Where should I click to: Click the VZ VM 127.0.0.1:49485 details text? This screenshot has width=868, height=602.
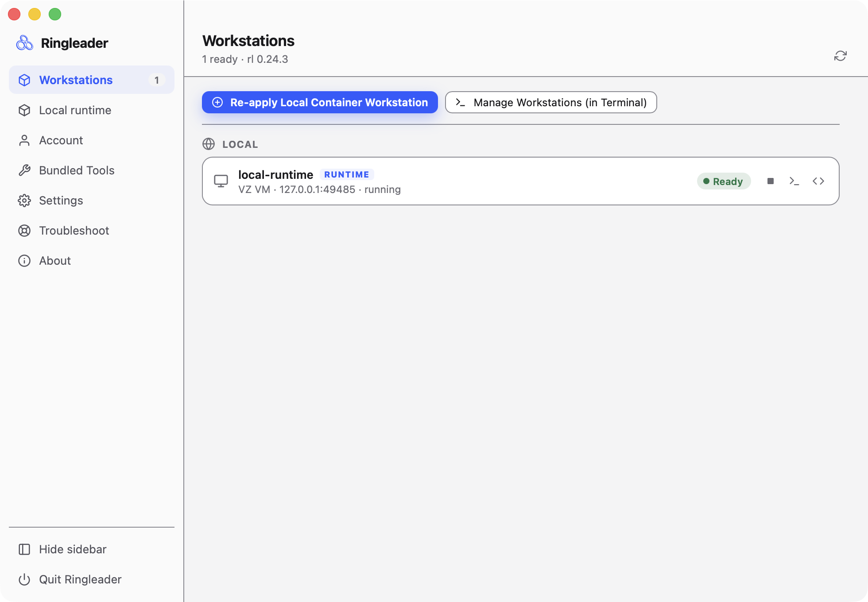tap(319, 189)
